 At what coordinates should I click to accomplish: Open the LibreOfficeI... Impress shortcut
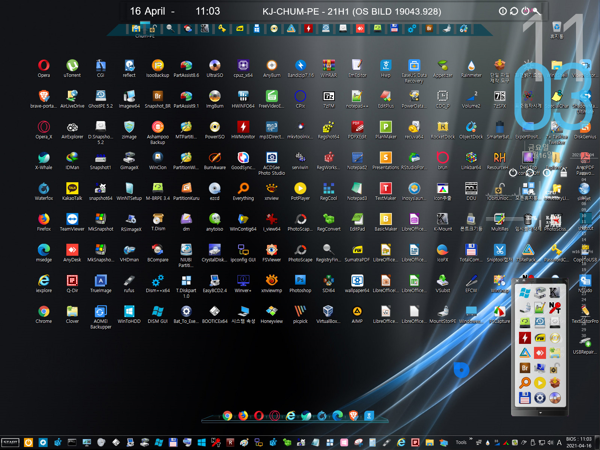(x=385, y=283)
